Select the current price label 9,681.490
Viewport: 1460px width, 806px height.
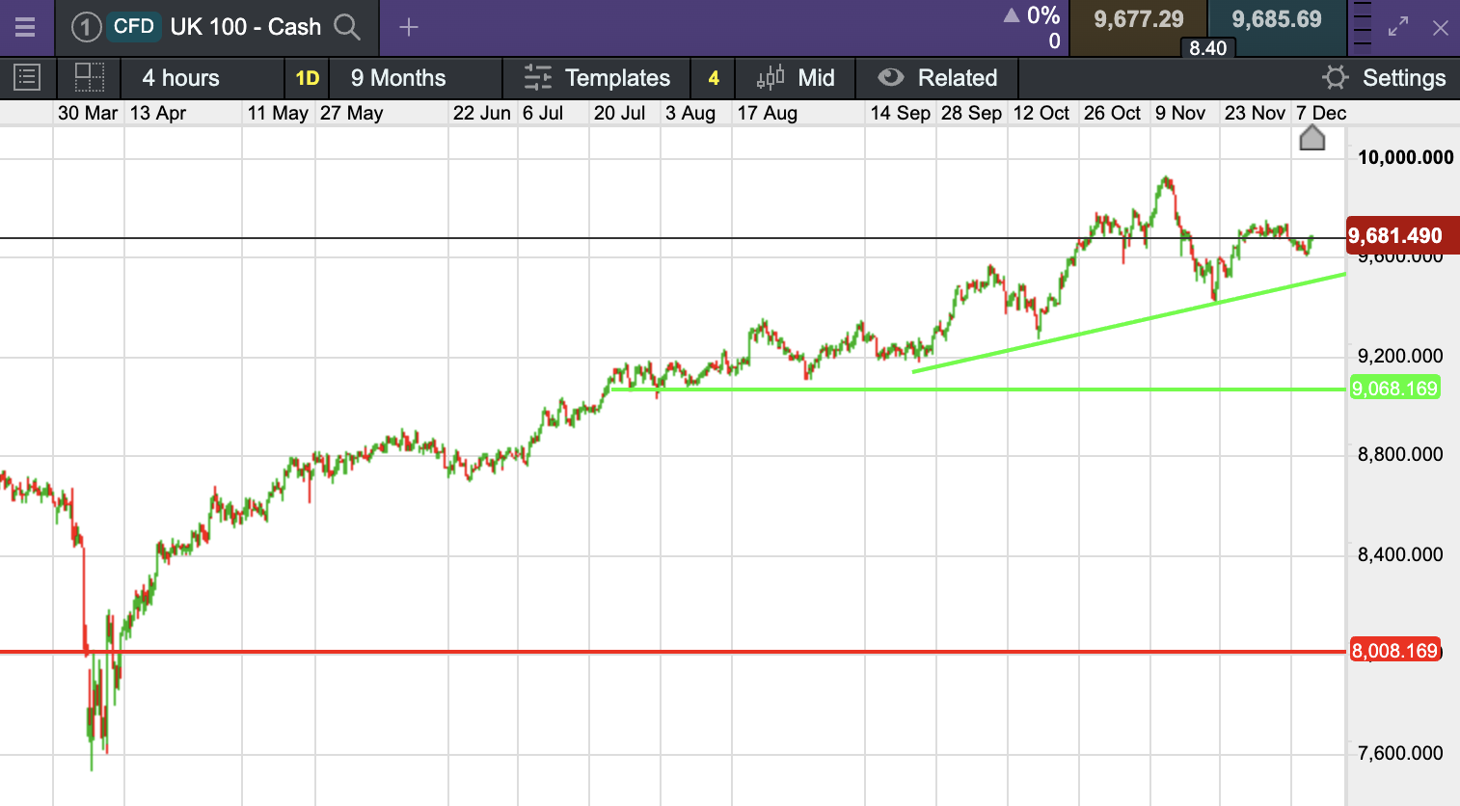(x=1402, y=236)
